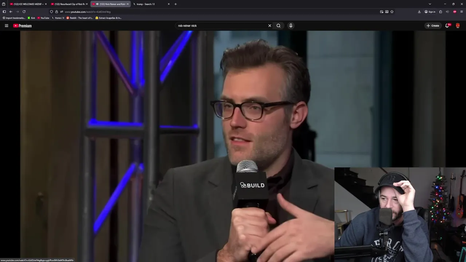View site security padlock info
This screenshot has width=466, height=262.
pyautogui.click(x=56, y=12)
